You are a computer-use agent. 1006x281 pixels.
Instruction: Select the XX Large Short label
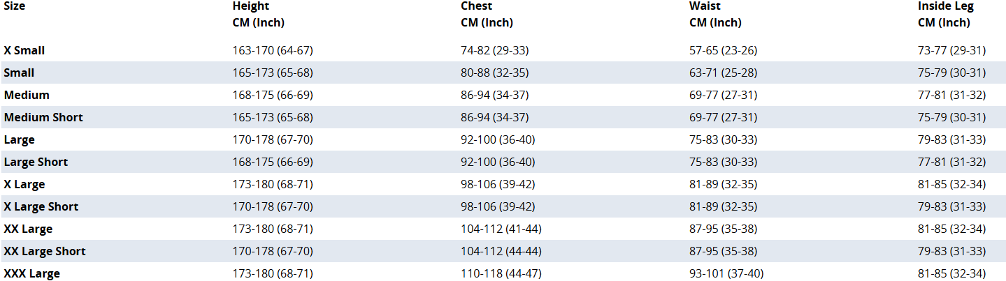pos(45,251)
